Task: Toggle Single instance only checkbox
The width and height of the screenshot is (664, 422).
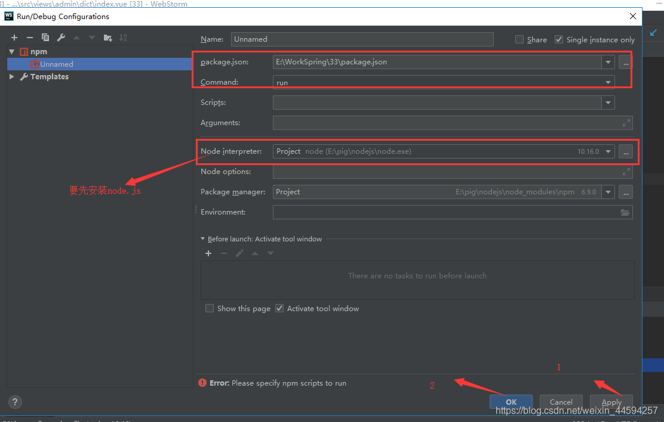Action: [559, 39]
